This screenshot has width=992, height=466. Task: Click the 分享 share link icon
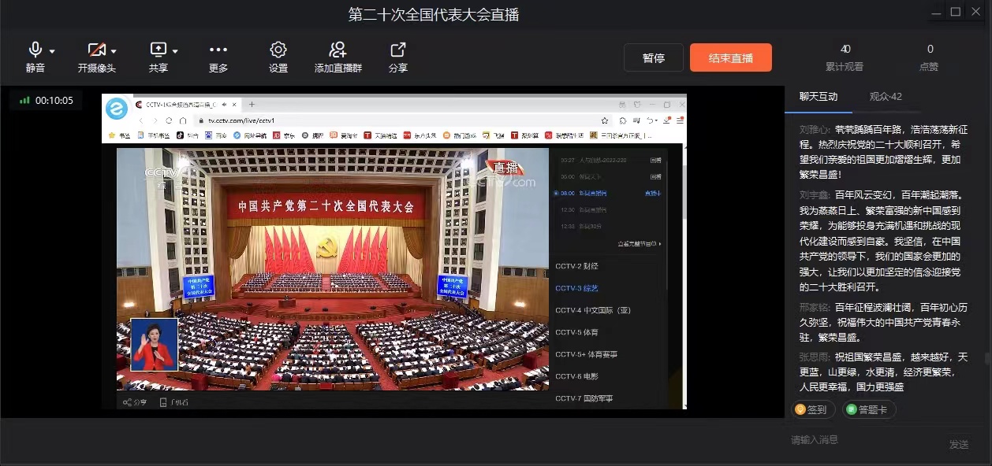(x=398, y=50)
